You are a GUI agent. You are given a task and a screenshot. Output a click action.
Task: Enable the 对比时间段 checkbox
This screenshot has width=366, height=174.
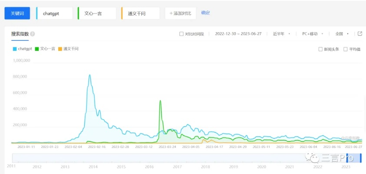click(181, 34)
